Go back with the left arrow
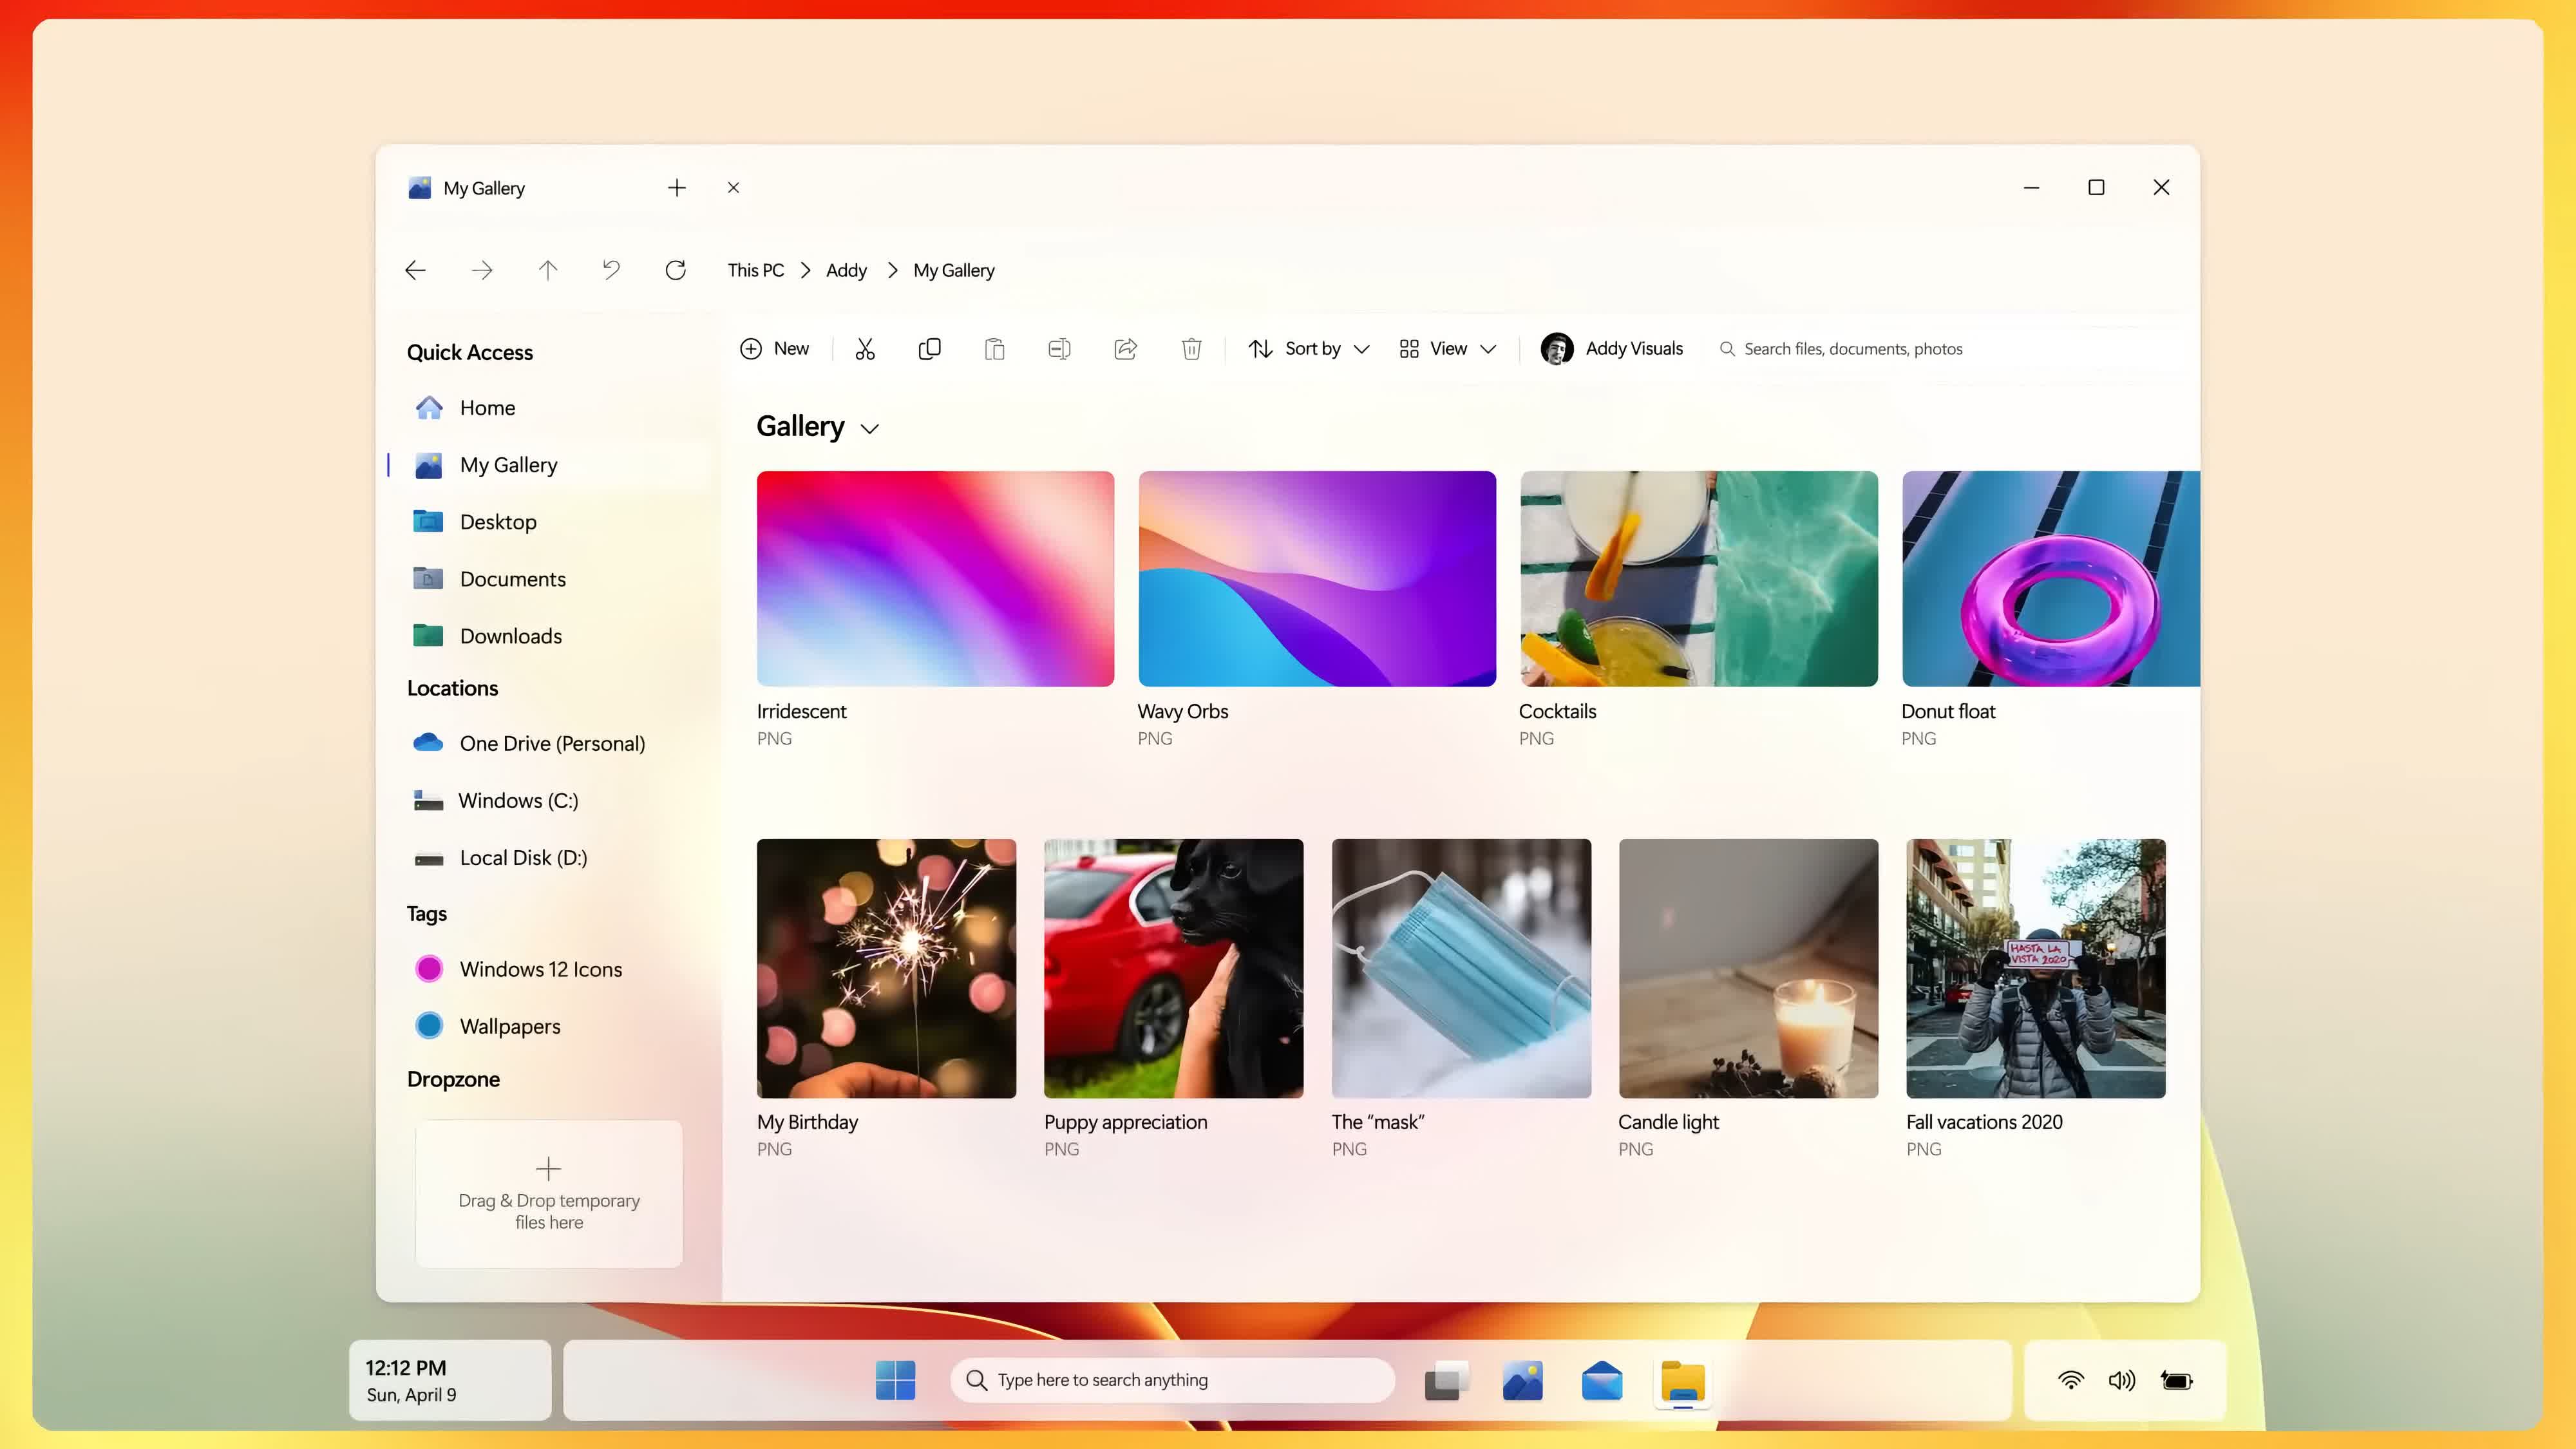Viewport: 2576px width, 1449px height. (x=415, y=270)
